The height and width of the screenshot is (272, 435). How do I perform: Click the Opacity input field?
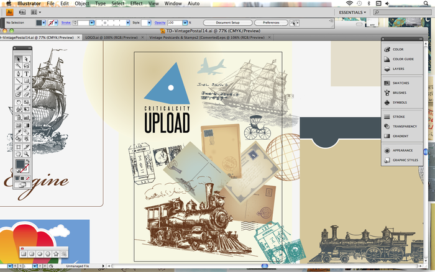pos(175,23)
